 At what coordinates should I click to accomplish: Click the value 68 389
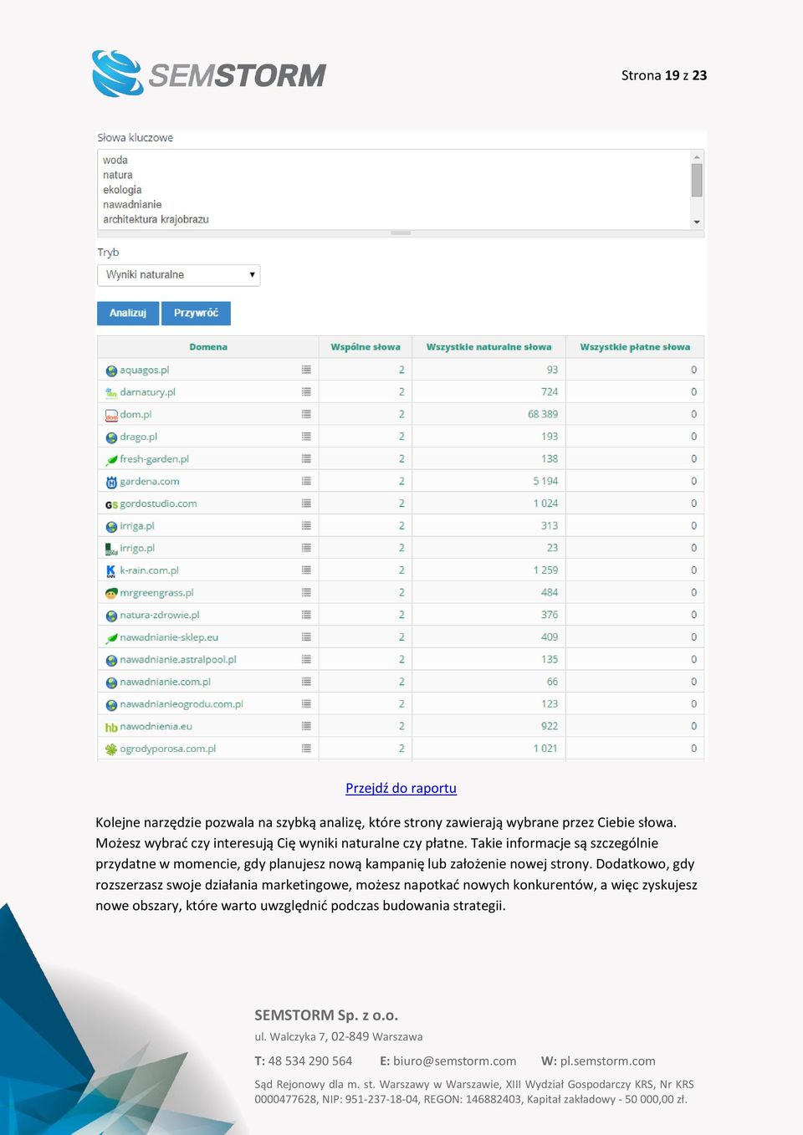(543, 414)
